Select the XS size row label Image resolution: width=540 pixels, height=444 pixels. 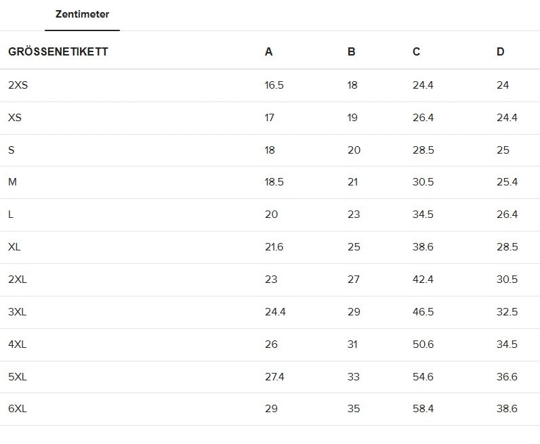coord(15,118)
